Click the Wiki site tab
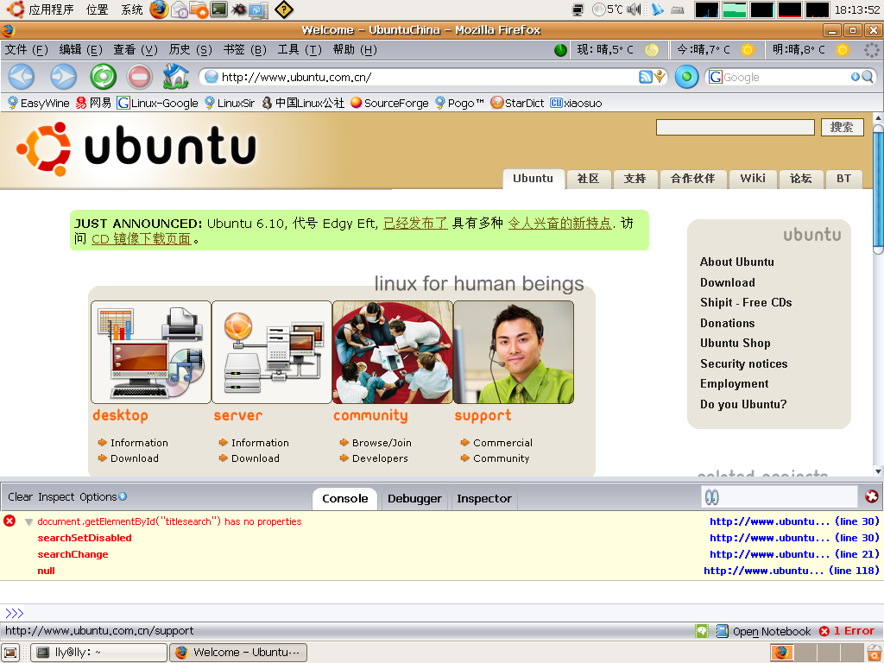The image size is (884, 663). (753, 179)
